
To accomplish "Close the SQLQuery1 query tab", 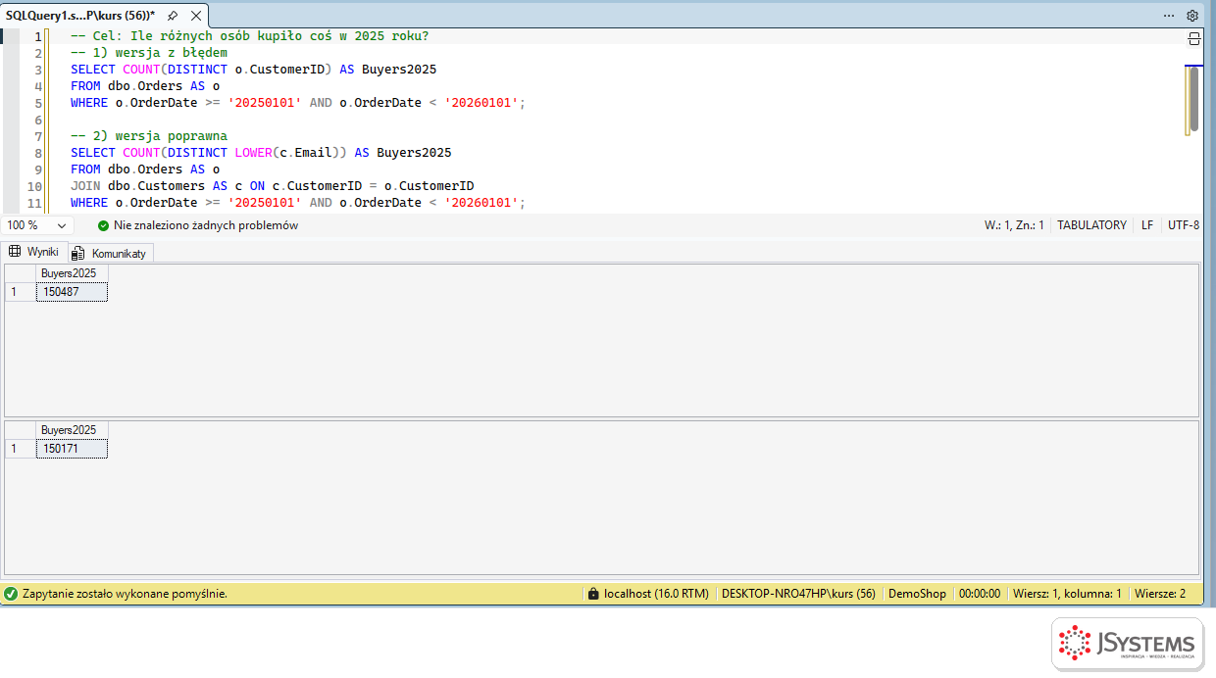I will [x=196, y=16].
